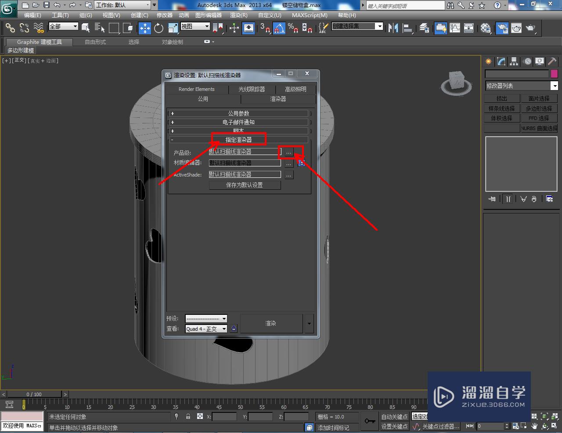
Task: Activate the Select and Scale tool
Action: pyautogui.click(x=173, y=28)
